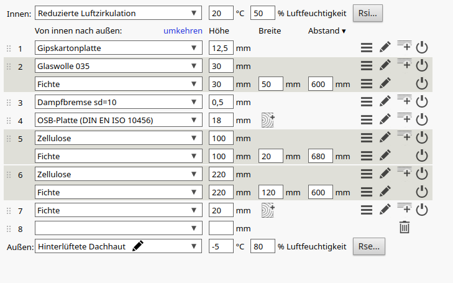Add layer icon in Dampfbremse sd=10 row
This screenshot has height=283, width=453.
[x=405, y=100]
